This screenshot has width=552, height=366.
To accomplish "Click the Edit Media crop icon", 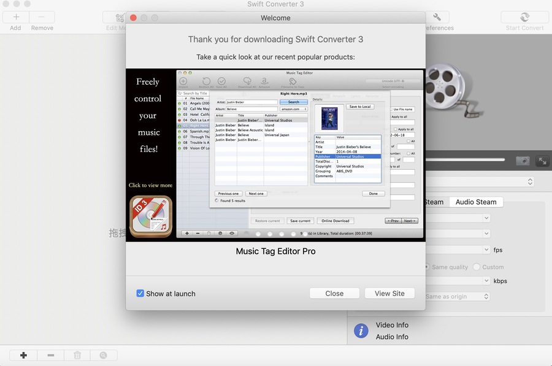I will (120, 17).
